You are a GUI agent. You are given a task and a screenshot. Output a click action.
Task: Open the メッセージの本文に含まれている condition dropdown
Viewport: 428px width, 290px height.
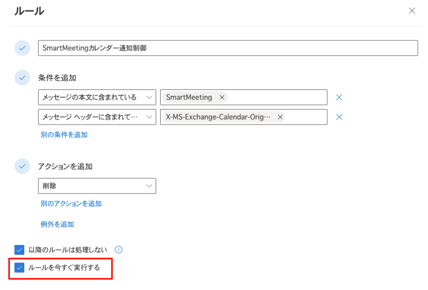tap(97, 97)
